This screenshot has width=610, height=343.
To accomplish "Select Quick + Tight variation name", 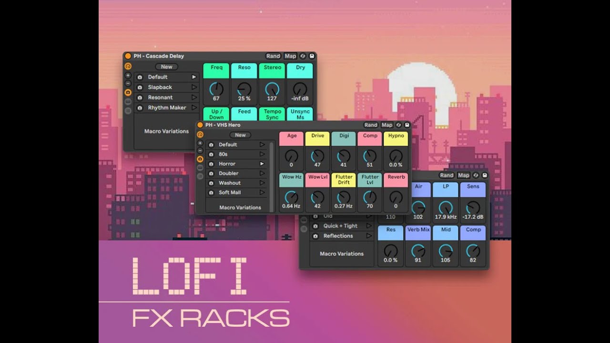I will tap(340, 226).
